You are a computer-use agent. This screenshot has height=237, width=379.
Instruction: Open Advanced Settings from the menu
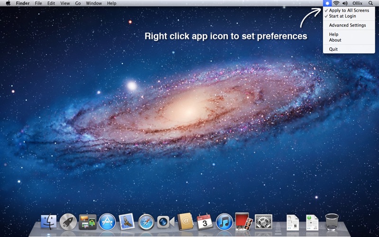pyautogui.click(x=349, y=25)
